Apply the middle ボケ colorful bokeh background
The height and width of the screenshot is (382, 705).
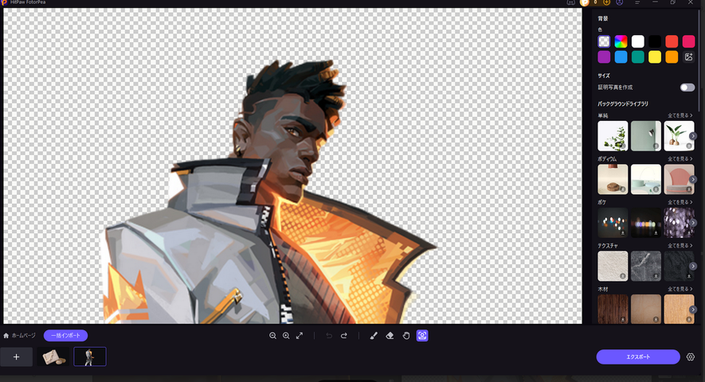tap(646, 223)
